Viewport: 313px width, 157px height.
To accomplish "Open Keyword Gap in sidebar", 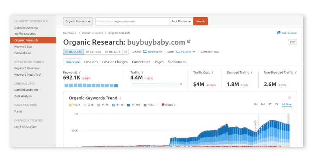I will [23, 47].
